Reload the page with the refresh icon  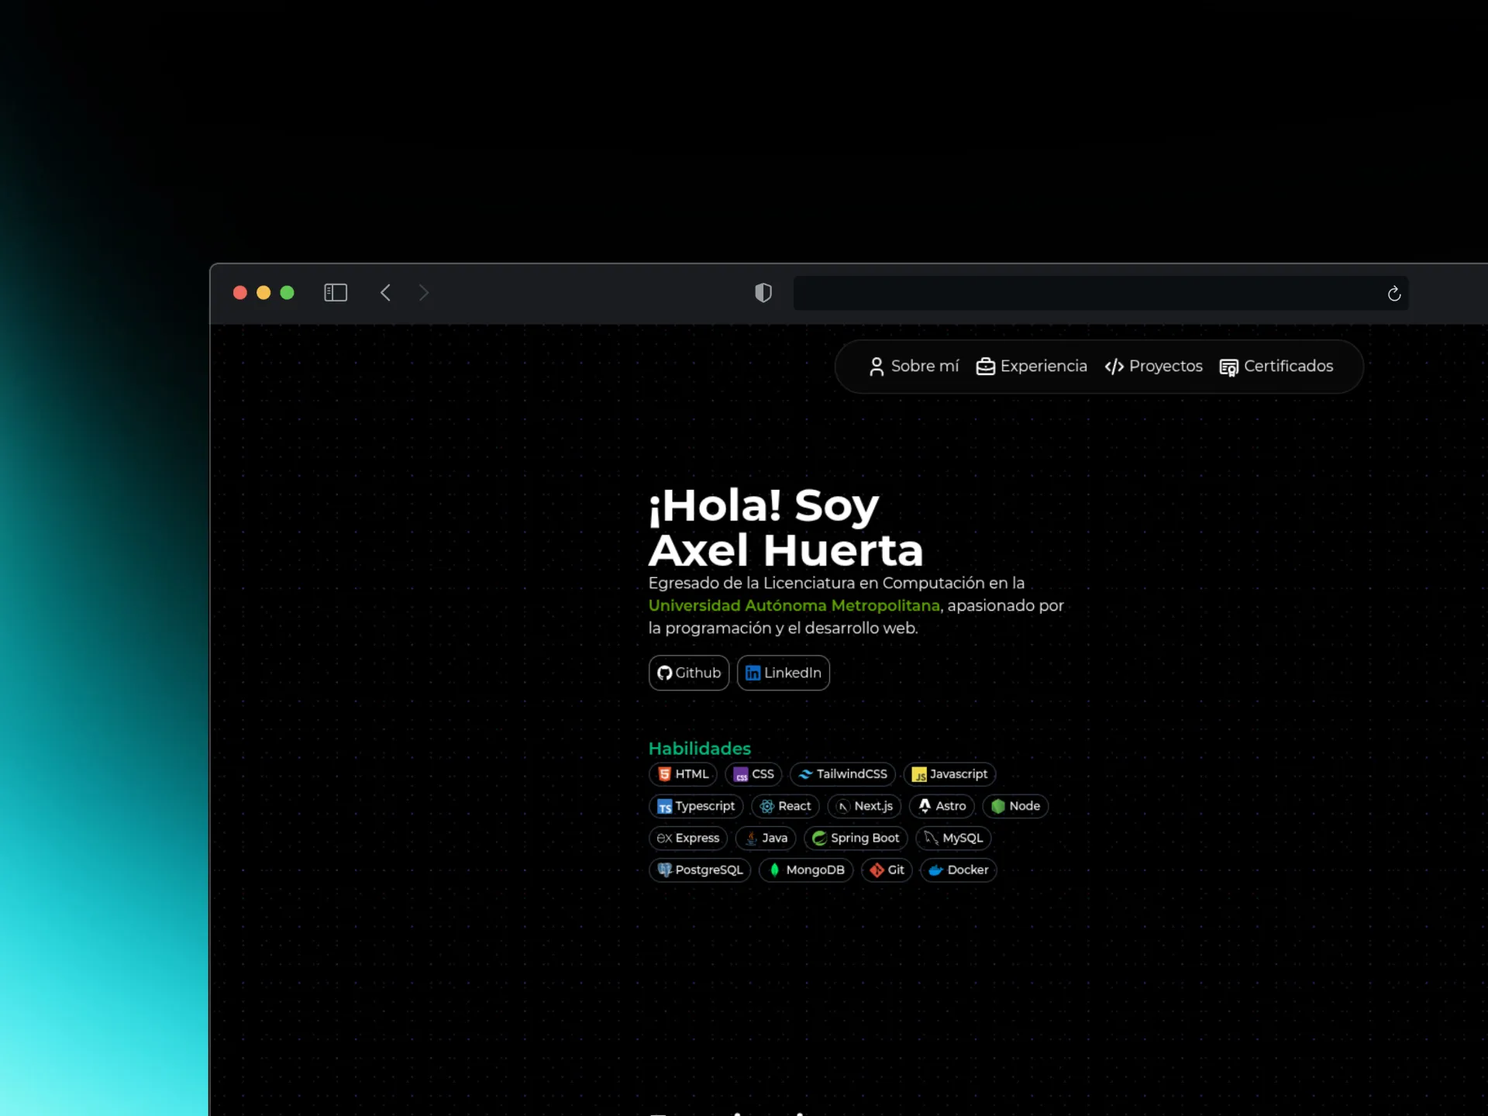1393,294
